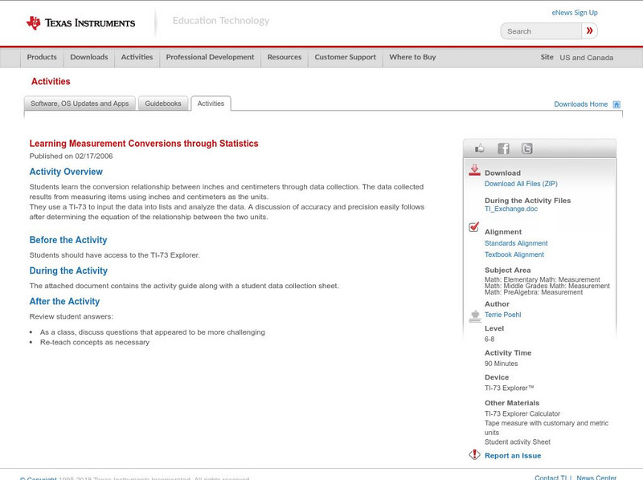Click the Activity Overview heading
The width and height of the screenshot is (643, 480).
pos(66,172)
